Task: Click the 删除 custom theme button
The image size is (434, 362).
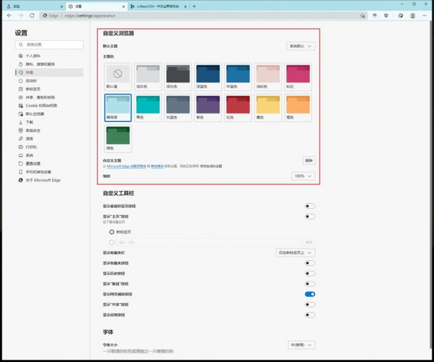Action: coord(309,160)
